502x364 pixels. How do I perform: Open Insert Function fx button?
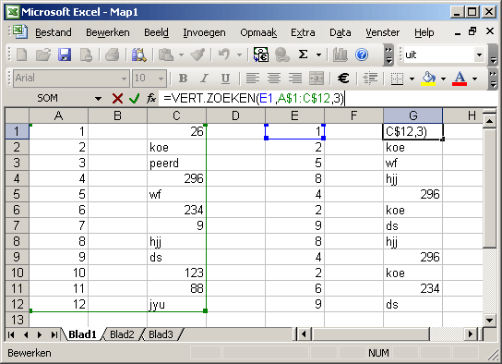(151, 98)
